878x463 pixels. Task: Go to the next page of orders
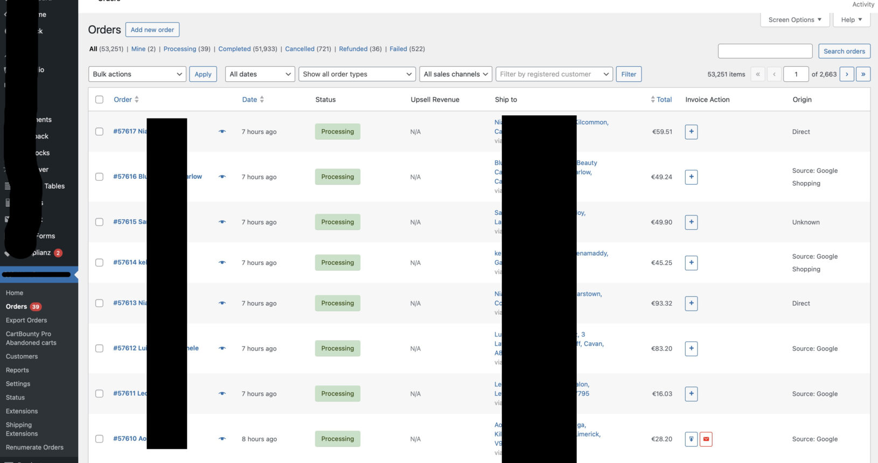(x=847, y=74)
